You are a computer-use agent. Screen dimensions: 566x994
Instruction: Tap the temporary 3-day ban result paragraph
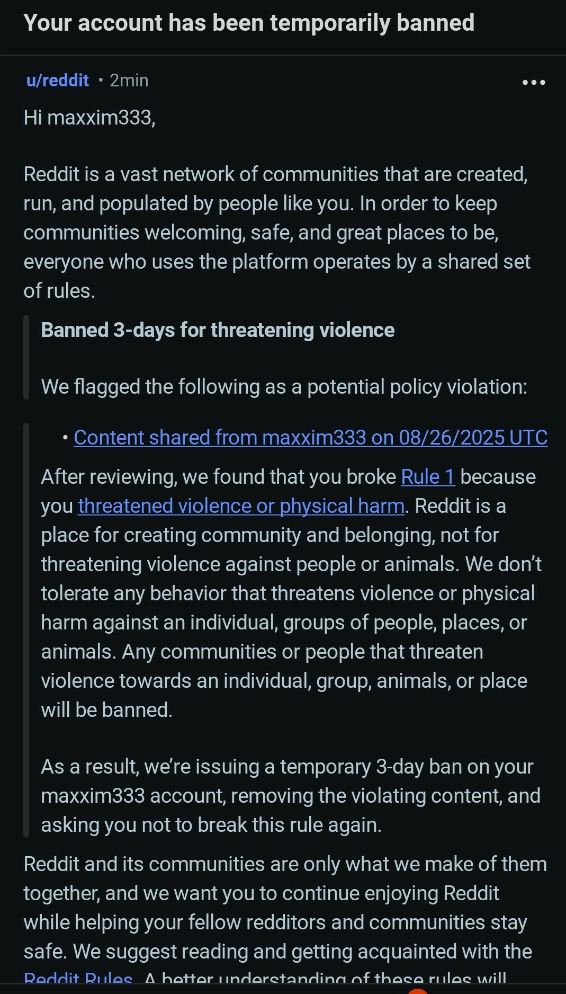pyautogui.click(x=291, y=796)
